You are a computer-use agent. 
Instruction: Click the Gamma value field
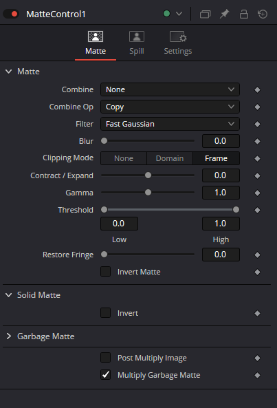point(221,193)
